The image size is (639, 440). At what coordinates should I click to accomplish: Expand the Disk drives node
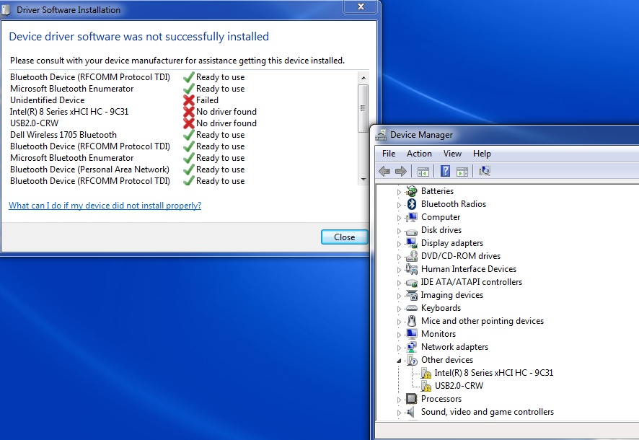point(399,231)
